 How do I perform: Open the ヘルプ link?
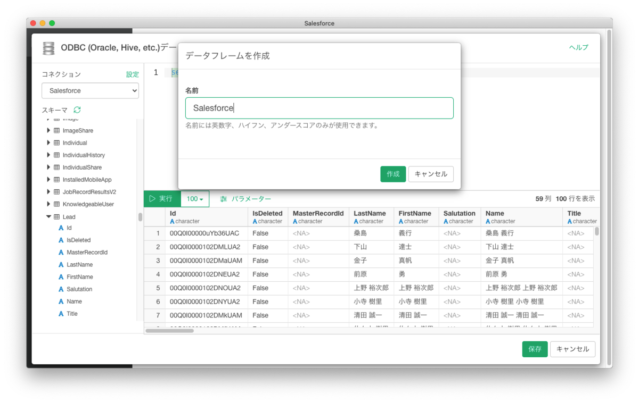(x=579, y=47)
